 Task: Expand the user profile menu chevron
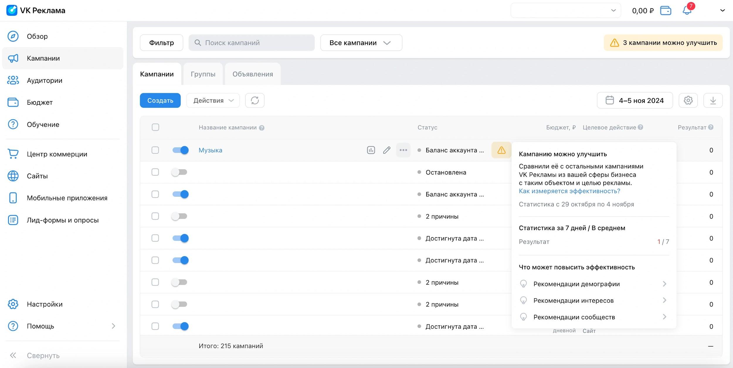pyautogui.click(x=722, y=11)
